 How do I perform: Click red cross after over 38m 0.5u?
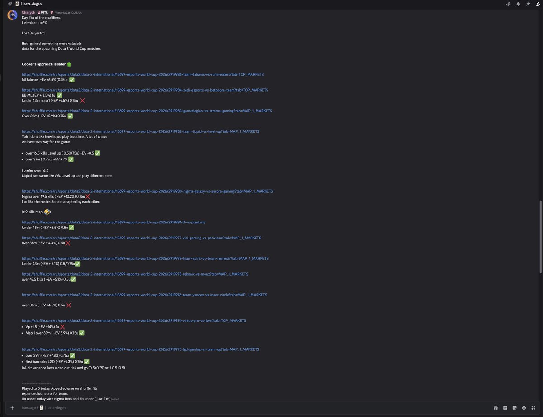(67, 243)
